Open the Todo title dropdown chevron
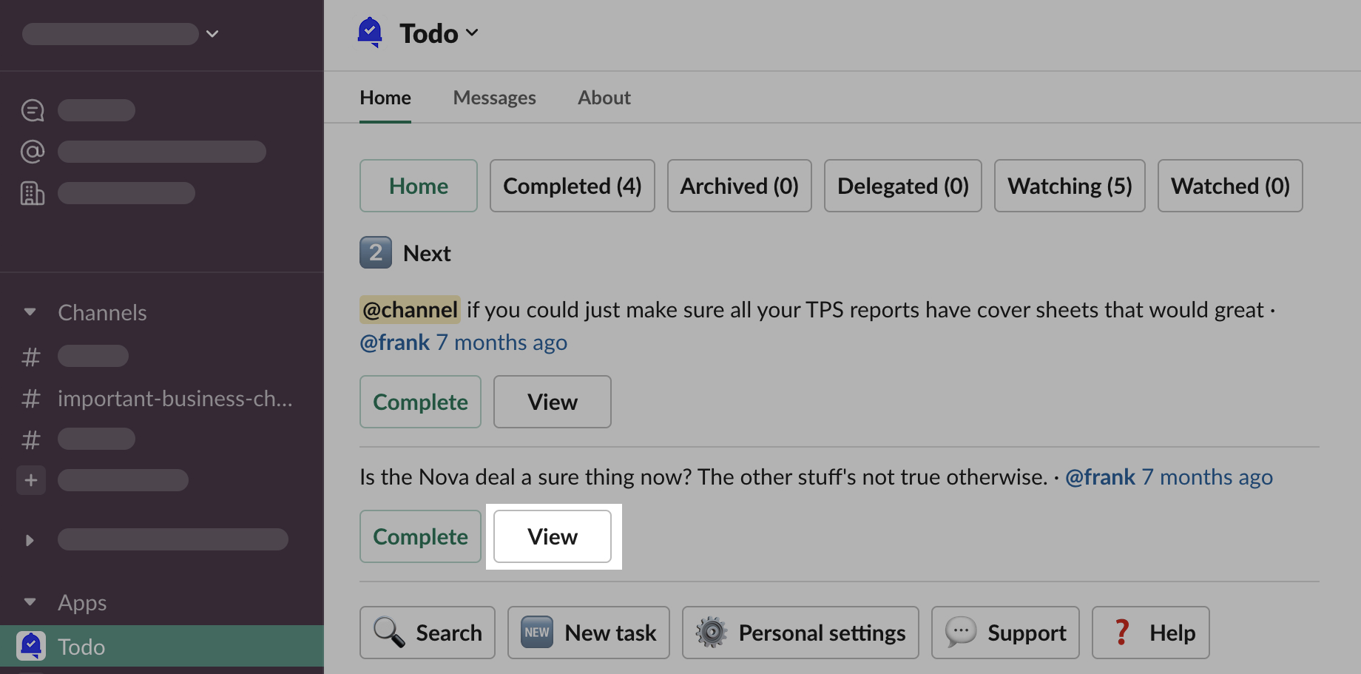The height and width of the screenshot is (674, 1361). pyautogui.click(x=472, y=33)
